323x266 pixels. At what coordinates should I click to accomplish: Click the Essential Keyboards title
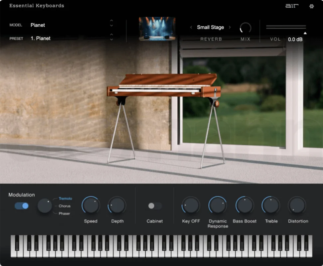(37, 6)
